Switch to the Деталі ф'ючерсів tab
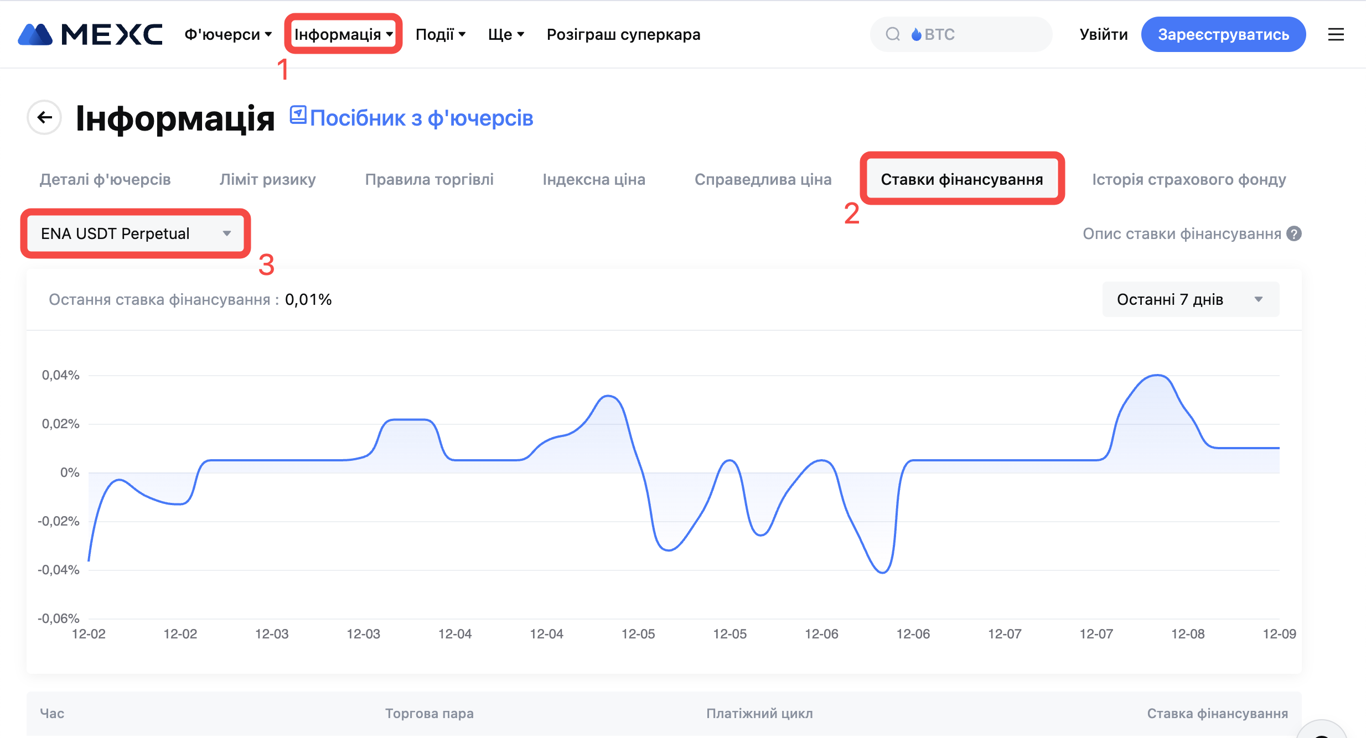This screenshot has height=738, width=1366. click(105, 179)
